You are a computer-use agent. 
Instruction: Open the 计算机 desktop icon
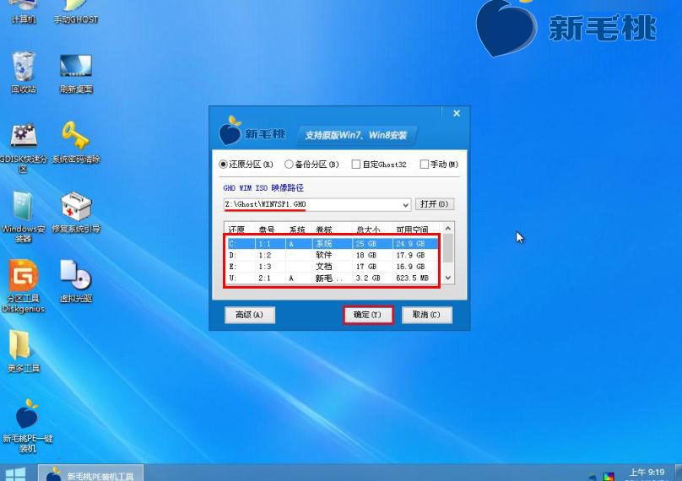point(24,11)
